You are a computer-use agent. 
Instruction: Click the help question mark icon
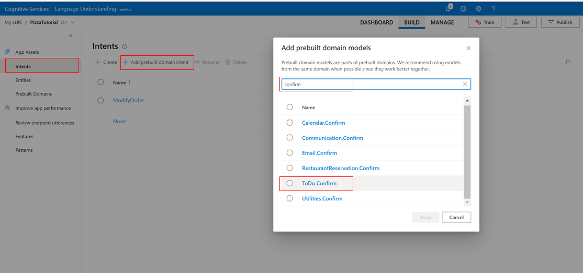pos(493,9)
